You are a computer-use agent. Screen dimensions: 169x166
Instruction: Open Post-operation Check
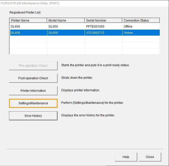(x=33, y=78)
